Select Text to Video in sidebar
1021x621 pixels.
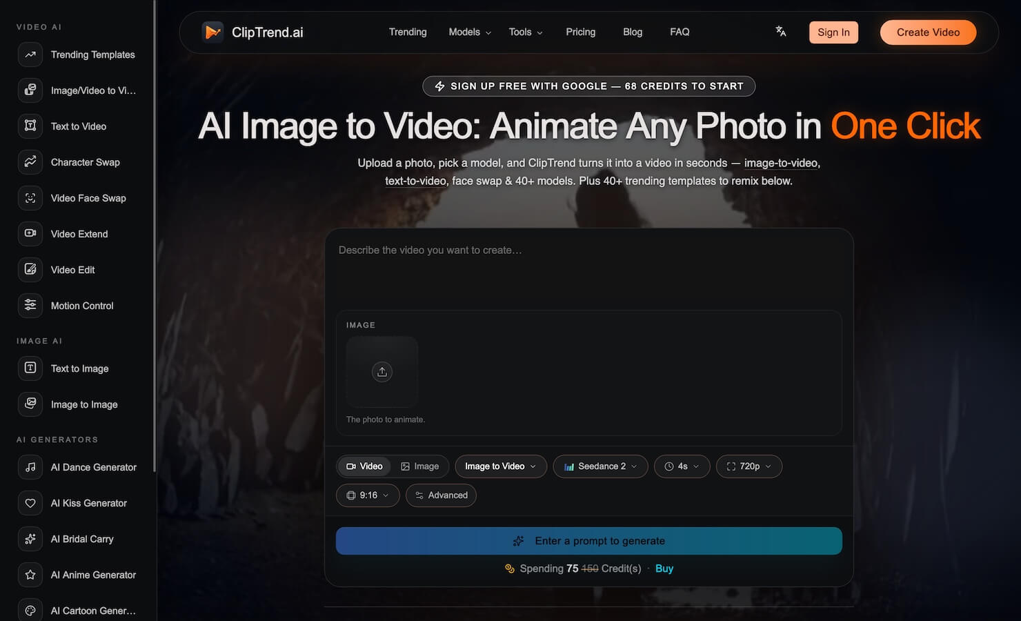(x=79, y=126)
